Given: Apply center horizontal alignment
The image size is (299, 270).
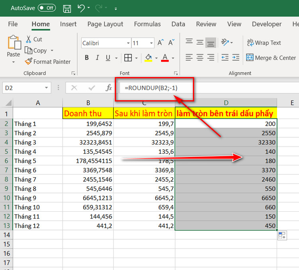Looking at the screenshot, I should pyautogui.click(x=200, y=58).
